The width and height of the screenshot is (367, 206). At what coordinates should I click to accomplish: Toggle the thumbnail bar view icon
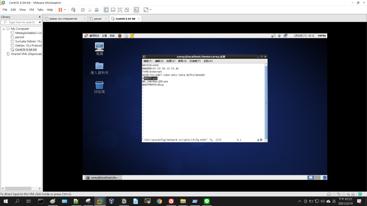click(113, 10)
